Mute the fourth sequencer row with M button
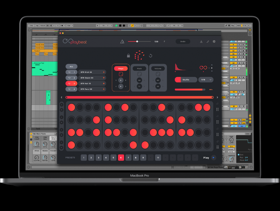 click(61, 148)
